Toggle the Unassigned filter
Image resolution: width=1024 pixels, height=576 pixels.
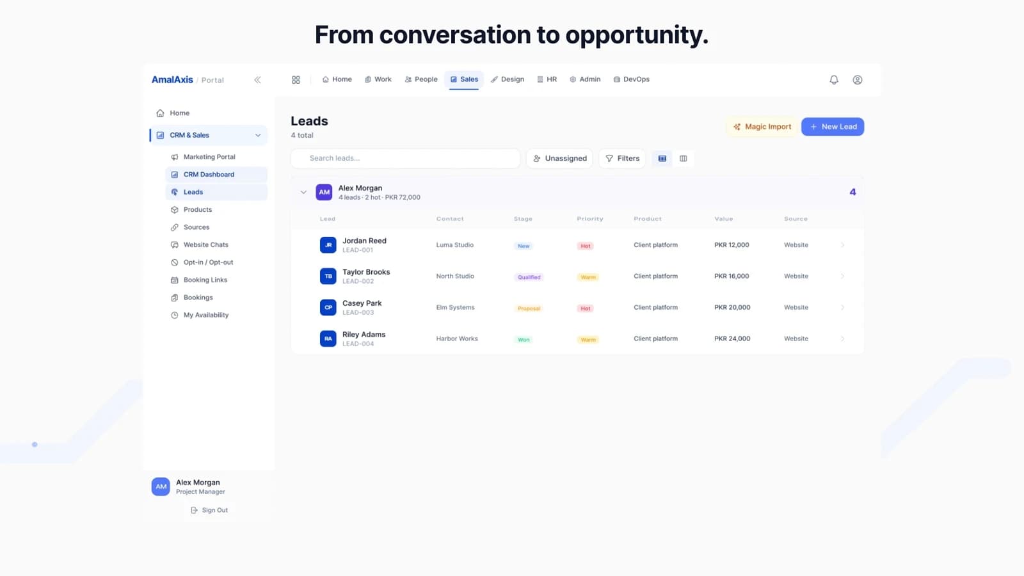tap(559, 159)
